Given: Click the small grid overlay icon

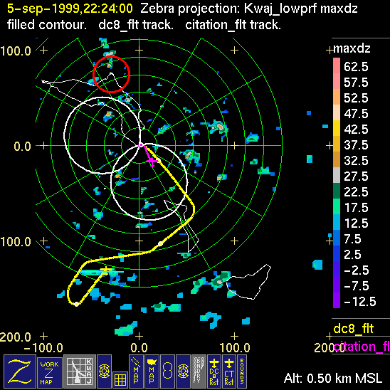Looking at the screenshot, I should (x=120, y=380).
